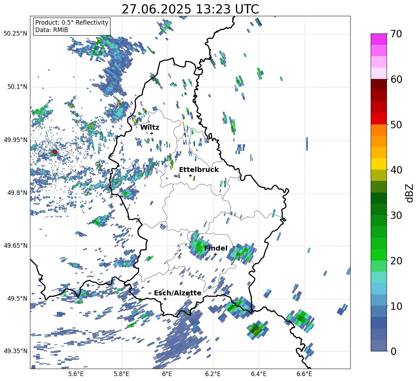Click the Findel location label

pyautogui.click(x=216, y=248)
